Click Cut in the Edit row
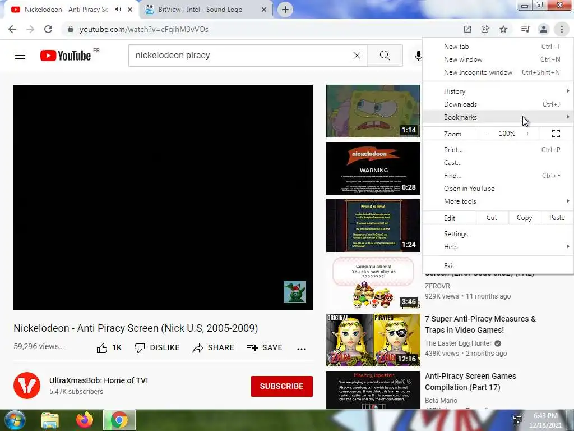Viewport: 574px width, 431px height. 492,218
